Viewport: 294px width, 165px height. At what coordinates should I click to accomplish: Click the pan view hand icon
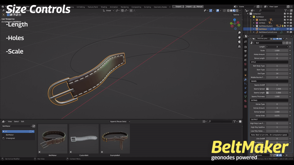[x=239, y=37]
